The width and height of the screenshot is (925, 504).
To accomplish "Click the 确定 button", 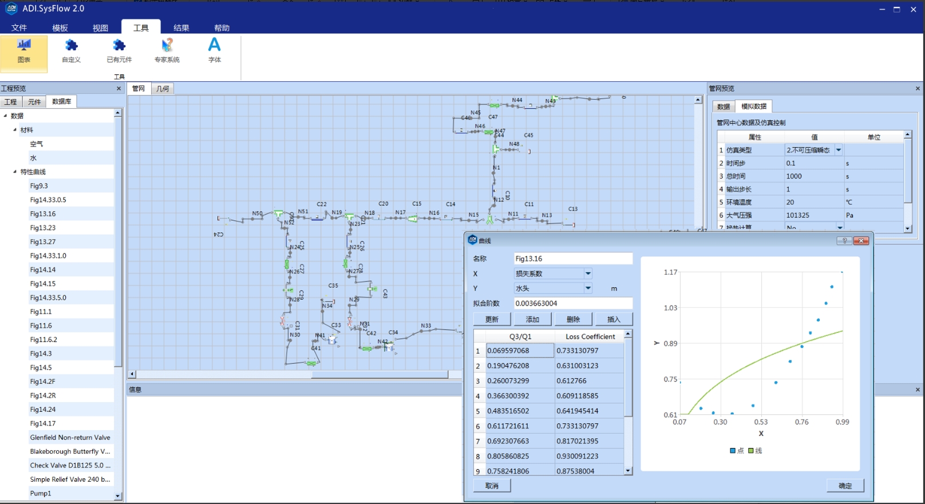I will click(x=845, y=486).
